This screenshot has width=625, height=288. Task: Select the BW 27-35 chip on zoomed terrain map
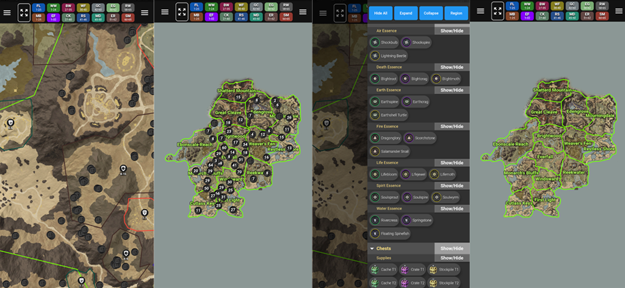tap(68, 7)
